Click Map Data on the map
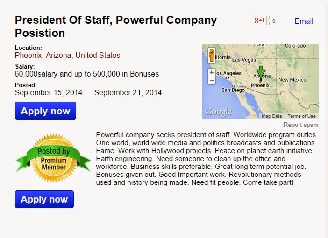This screenshot has width=328, height=238. pos(272,116)
